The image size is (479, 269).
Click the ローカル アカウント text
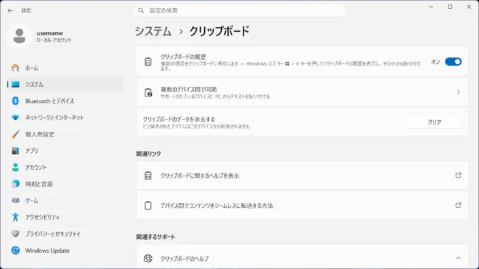(x=54, y=40)
